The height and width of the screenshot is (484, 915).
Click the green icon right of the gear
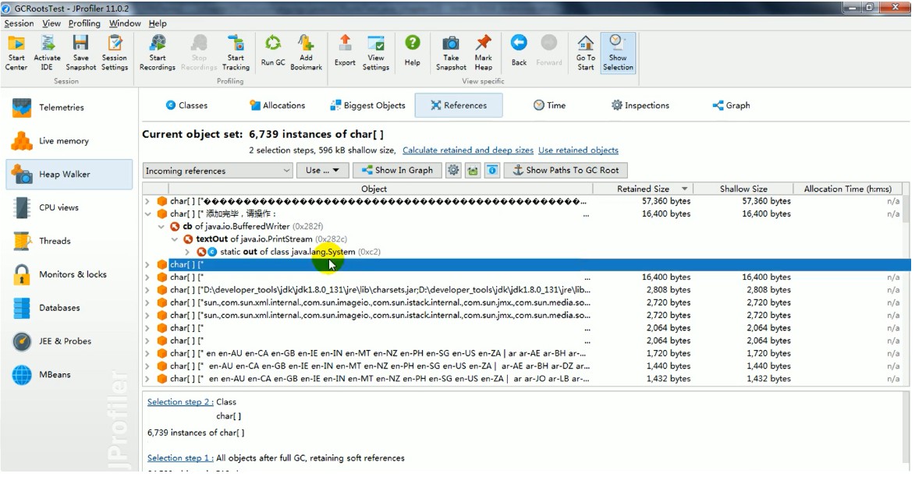(x=473, y=170)
